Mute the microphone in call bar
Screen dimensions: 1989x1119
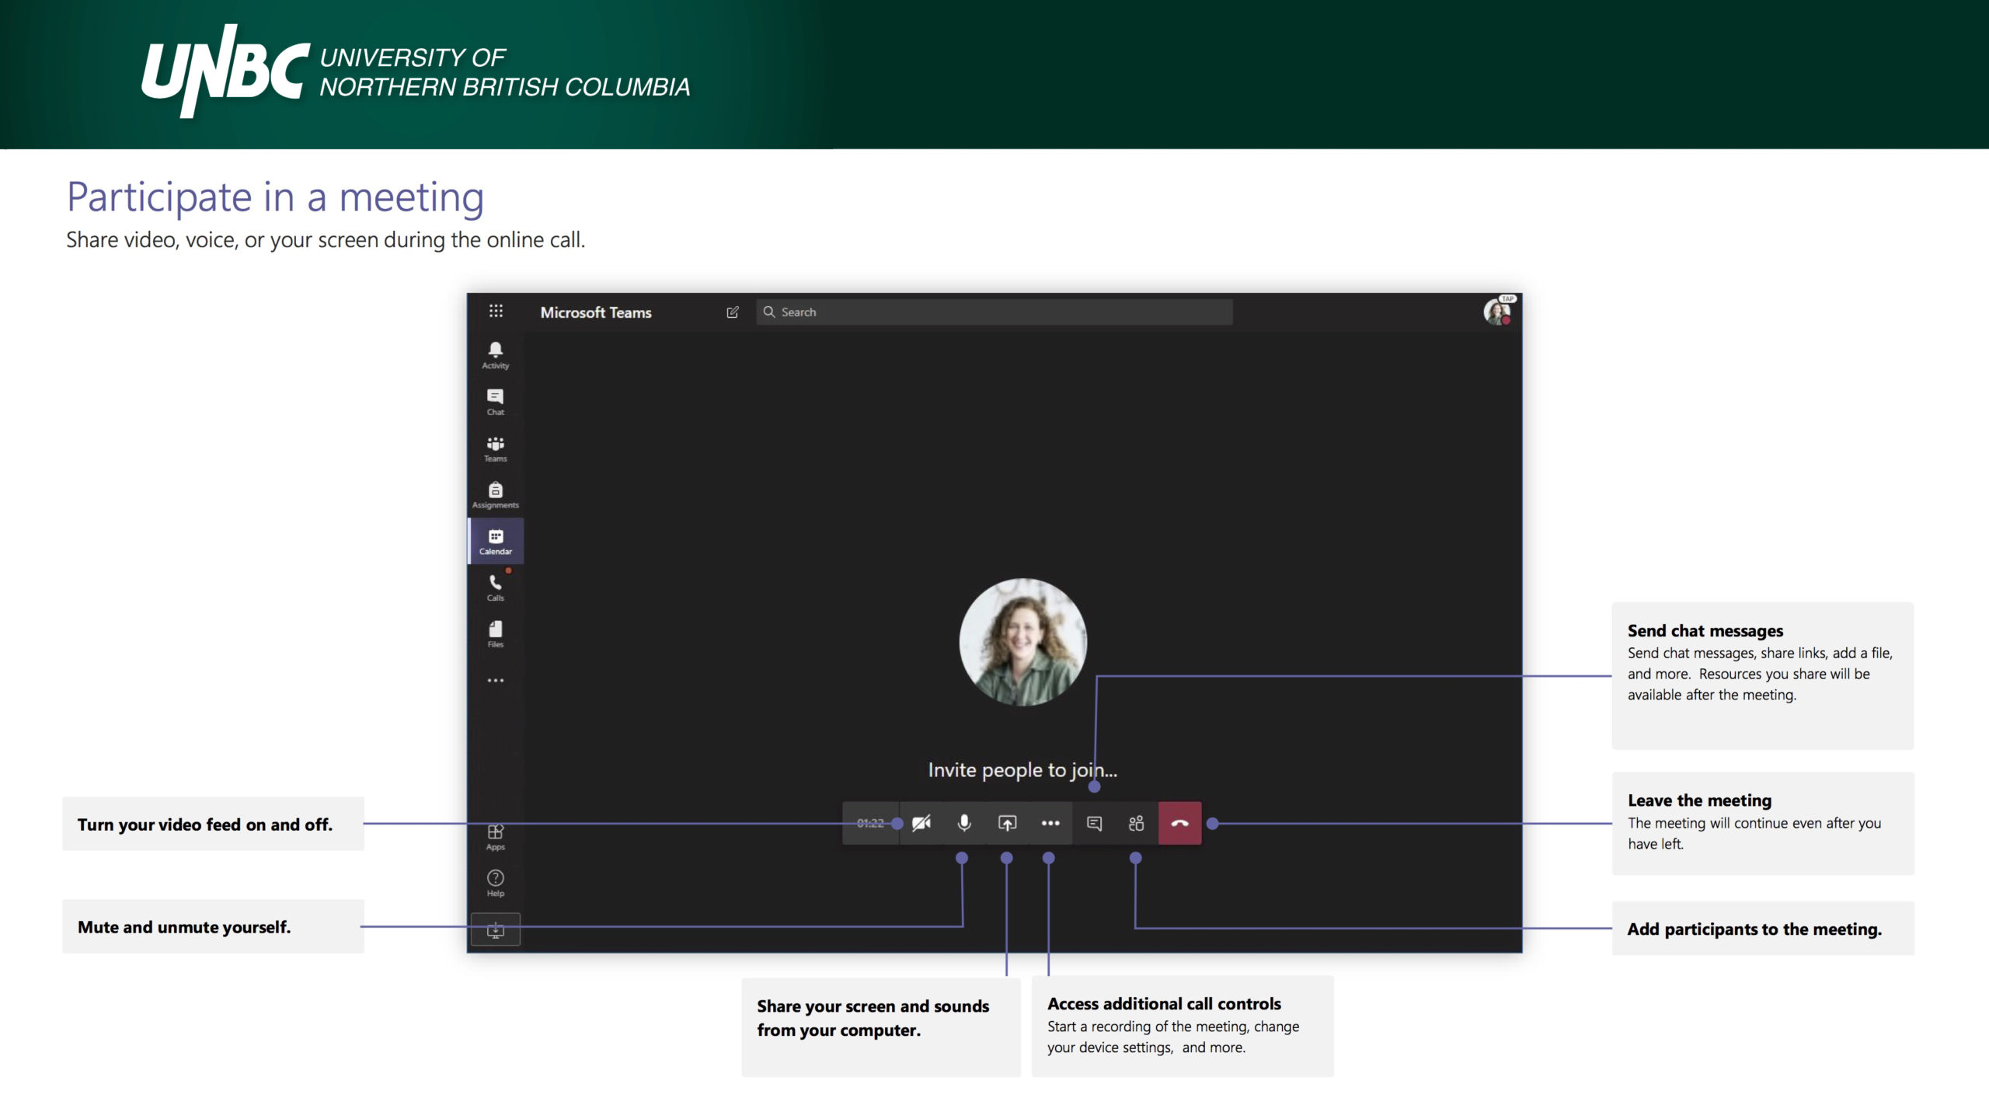pos(964,823)
